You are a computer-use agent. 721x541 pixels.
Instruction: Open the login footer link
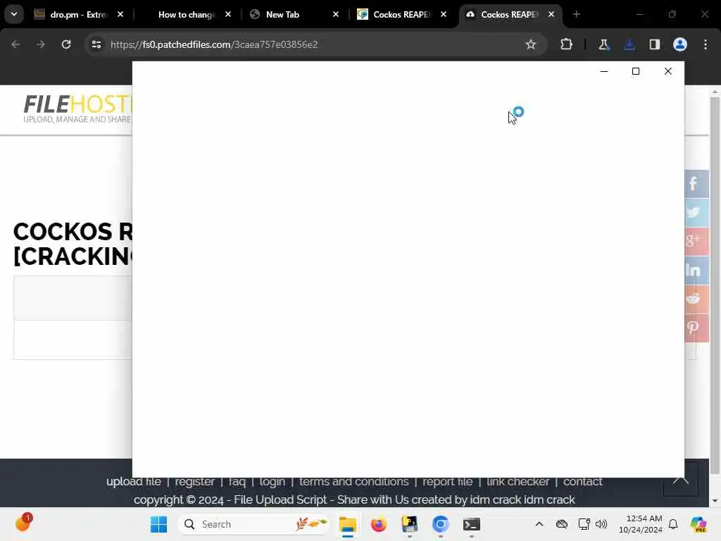tap(272, 482)
